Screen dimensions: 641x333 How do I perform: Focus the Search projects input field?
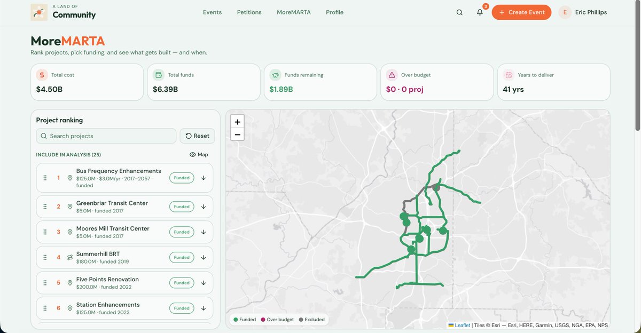106,136
